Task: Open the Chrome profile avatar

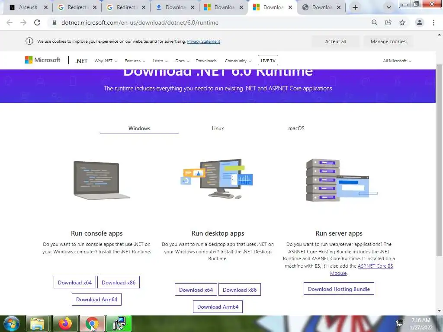Action: pos(420,22)
